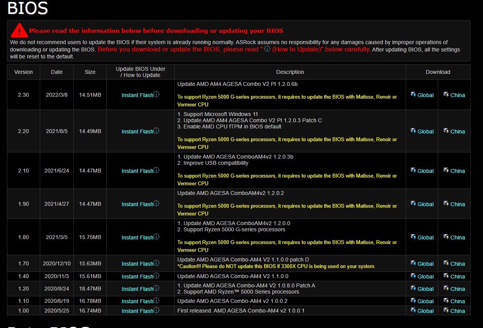Screen dimensions: 483x328
Task: Click Global download icon for BIOS 2.10
Action: click(x=413, y=170)
